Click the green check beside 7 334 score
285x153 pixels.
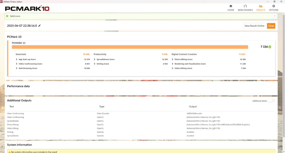pos(270,47)
